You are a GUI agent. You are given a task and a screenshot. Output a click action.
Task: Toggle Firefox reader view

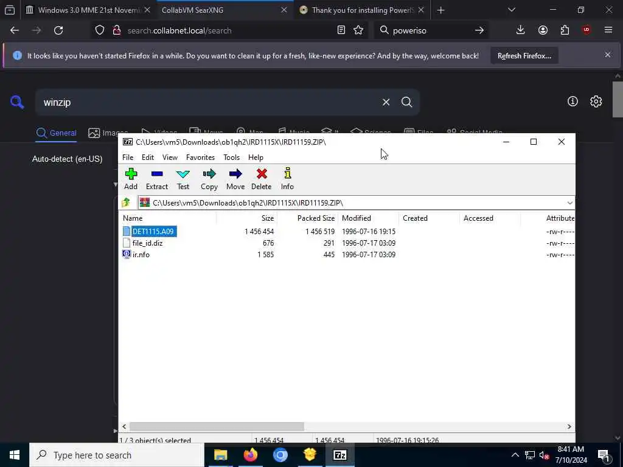[x=341, y=30]
